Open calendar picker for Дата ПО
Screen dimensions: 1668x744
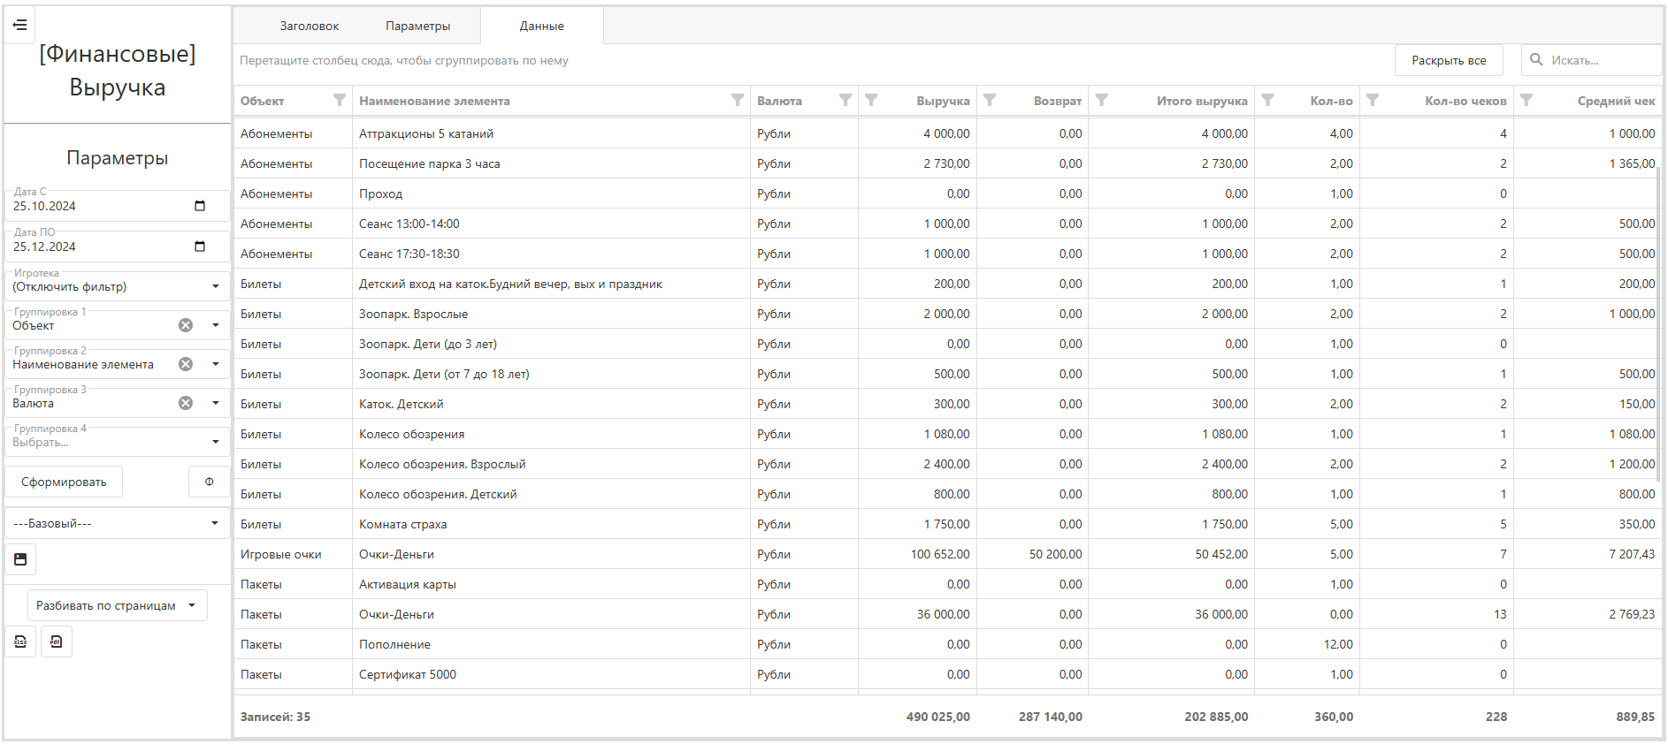click(200, 247)
